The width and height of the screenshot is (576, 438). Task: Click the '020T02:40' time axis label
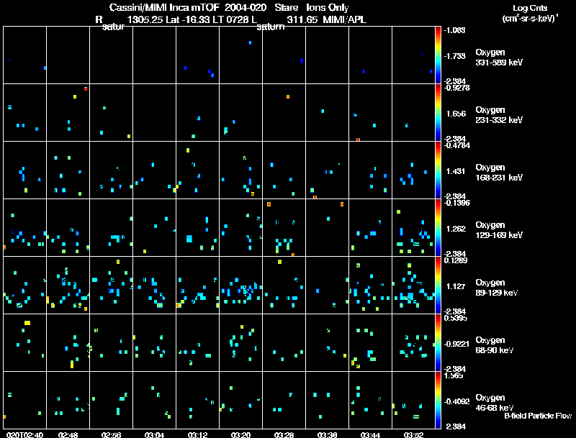[24, 434]
